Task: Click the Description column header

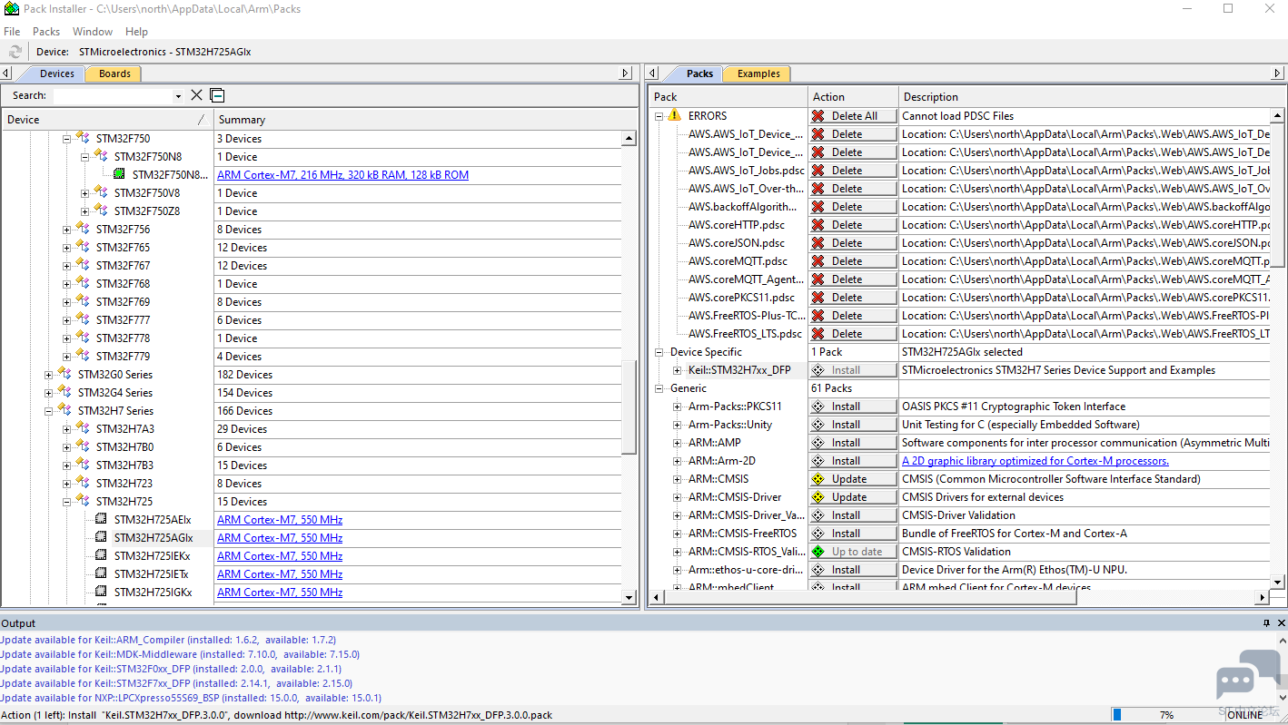Action: click(x=1085, y=97)
